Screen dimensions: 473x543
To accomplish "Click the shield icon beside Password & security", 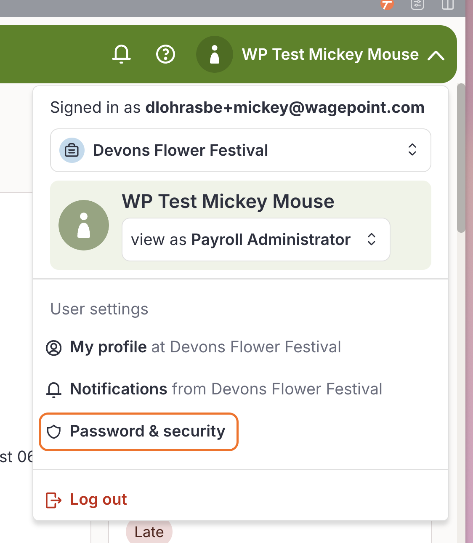I will (54, 432).
